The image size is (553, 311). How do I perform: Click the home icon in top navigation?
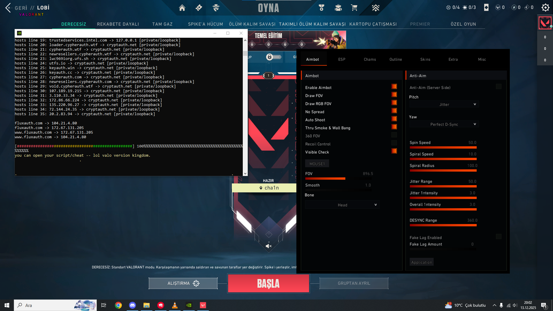click(182, 8)
